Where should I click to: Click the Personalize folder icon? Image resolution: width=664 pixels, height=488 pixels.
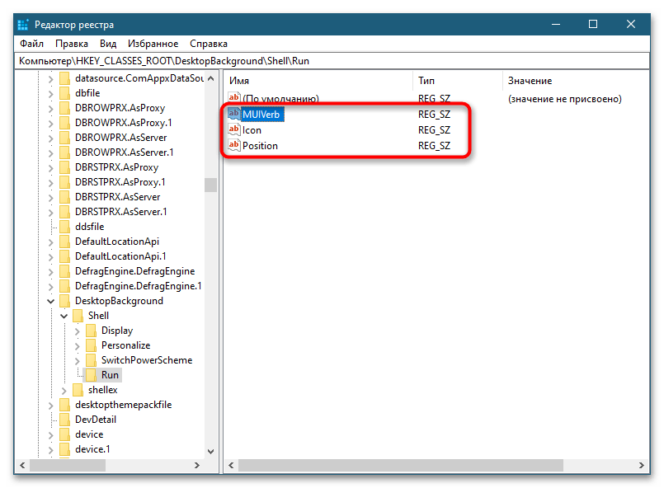(x=92, y=345)
